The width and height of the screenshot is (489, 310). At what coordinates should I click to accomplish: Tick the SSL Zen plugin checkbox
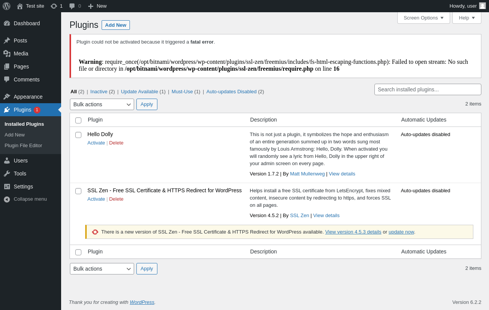[78, 191]
